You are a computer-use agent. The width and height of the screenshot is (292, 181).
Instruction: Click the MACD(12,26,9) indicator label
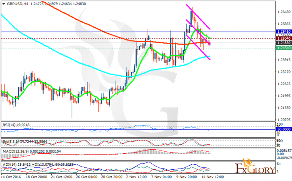point(32,151)
